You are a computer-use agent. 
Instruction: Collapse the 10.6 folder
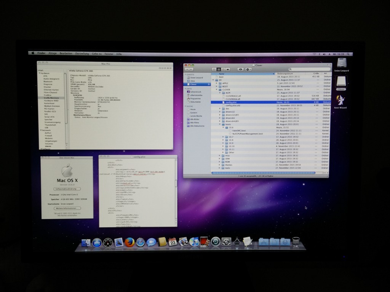click(x=223, y=127)
